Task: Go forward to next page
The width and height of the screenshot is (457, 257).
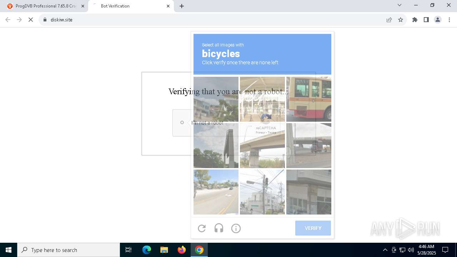Action: [19, 20]
